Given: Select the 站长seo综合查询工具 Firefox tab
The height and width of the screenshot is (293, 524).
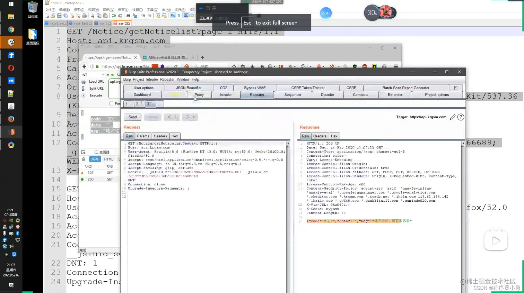Looking at the screenshot, I should pyautogui.click(x=168, y=57).
